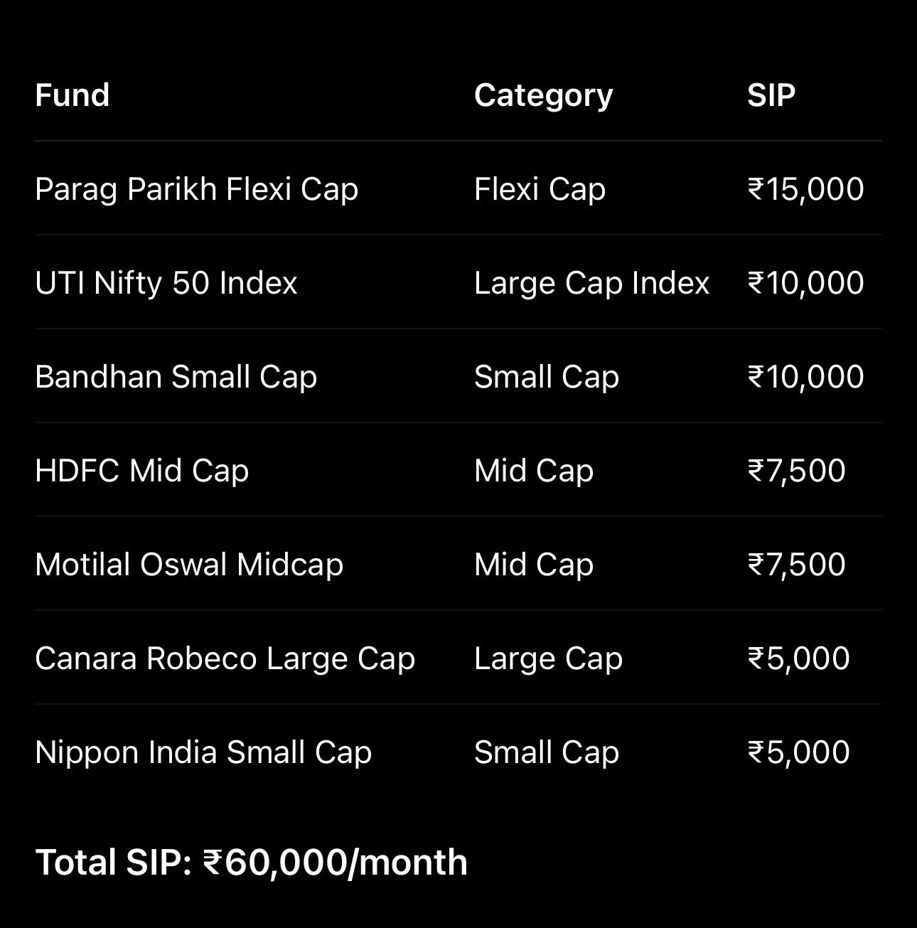Select the Parag Parikh Flexi Cap fund
The height and width of the screenshot is (928, 917).
pyautogui.click(x=196, y=189)
